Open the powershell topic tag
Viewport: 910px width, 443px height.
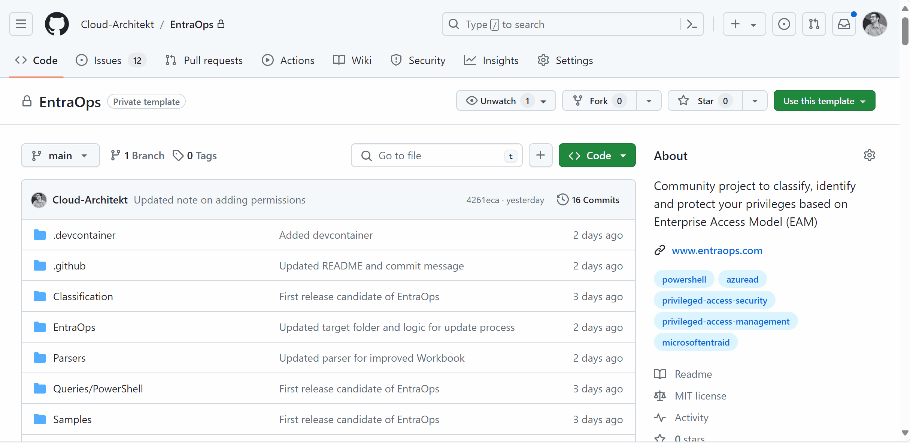pyautogui.click(x=684, y=279)
